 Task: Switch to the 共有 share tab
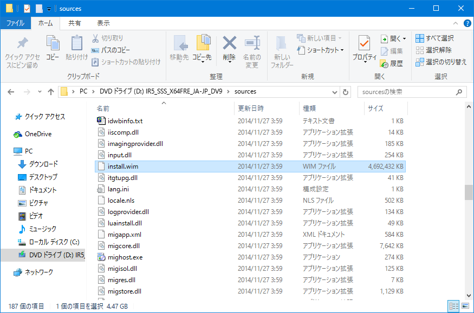pos(74,23)
